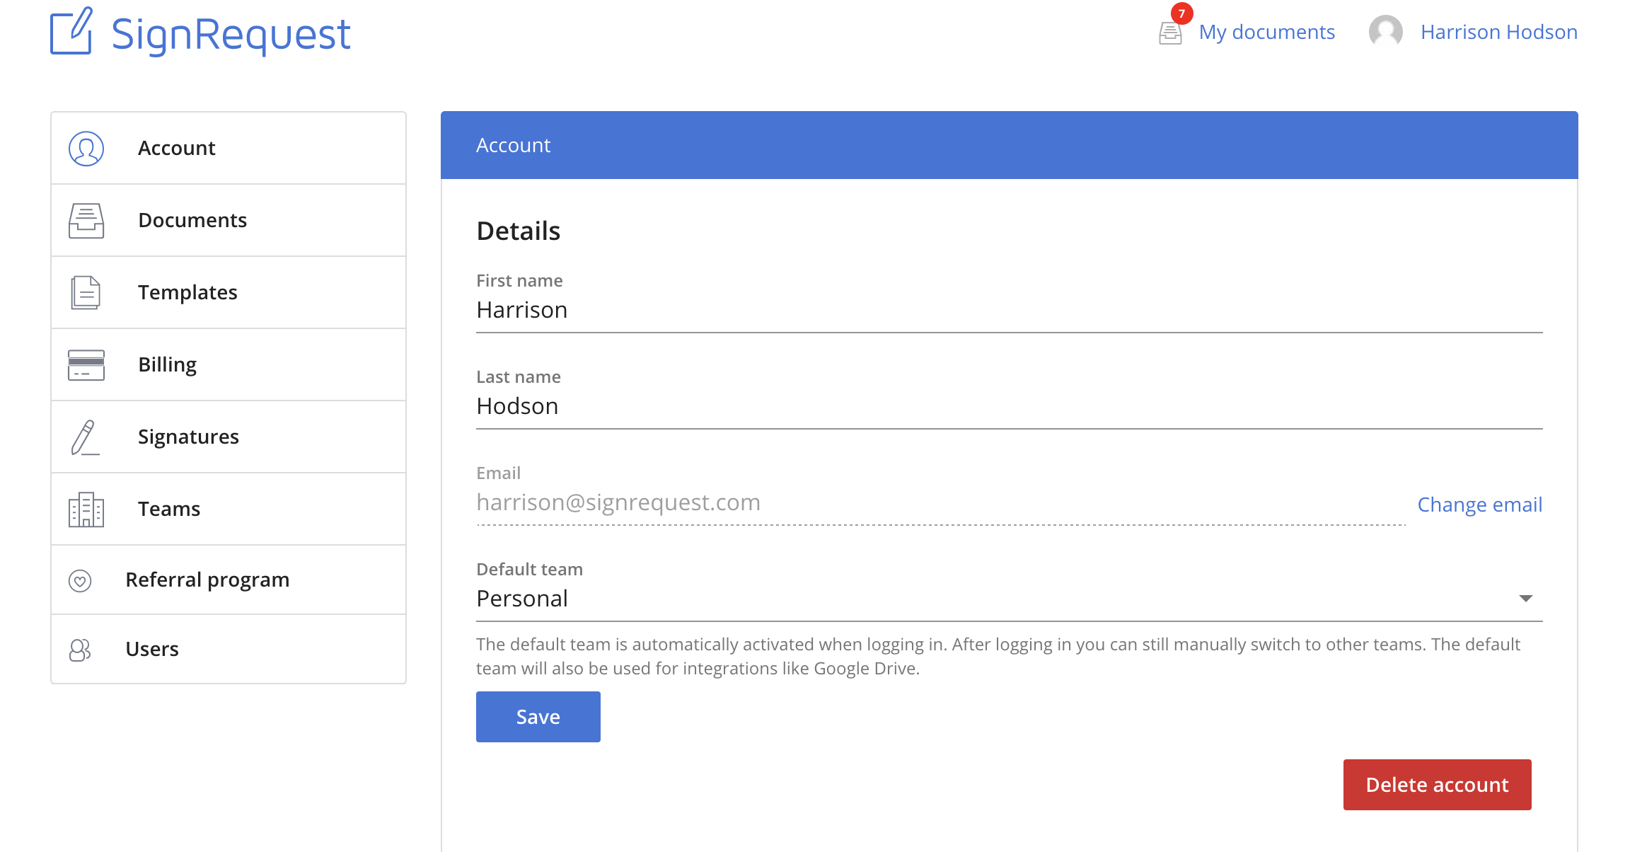Screen dimensions: 1630x852
Task: Navigate to Billing settings
Action: point(229,364)
